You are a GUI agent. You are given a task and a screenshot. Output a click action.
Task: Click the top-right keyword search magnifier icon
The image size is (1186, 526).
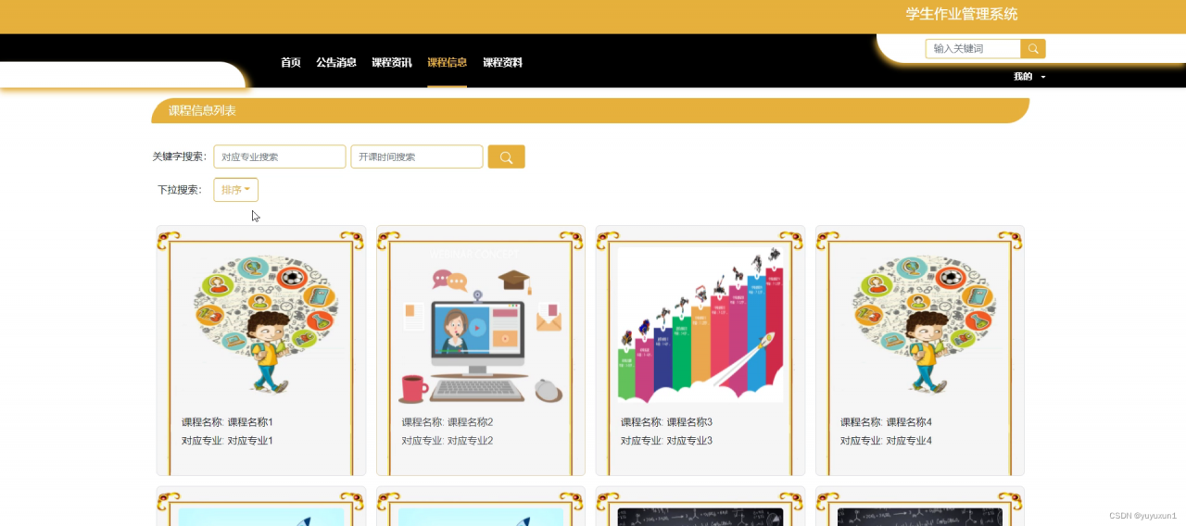pyautogui.click(x=1033, y=49)
